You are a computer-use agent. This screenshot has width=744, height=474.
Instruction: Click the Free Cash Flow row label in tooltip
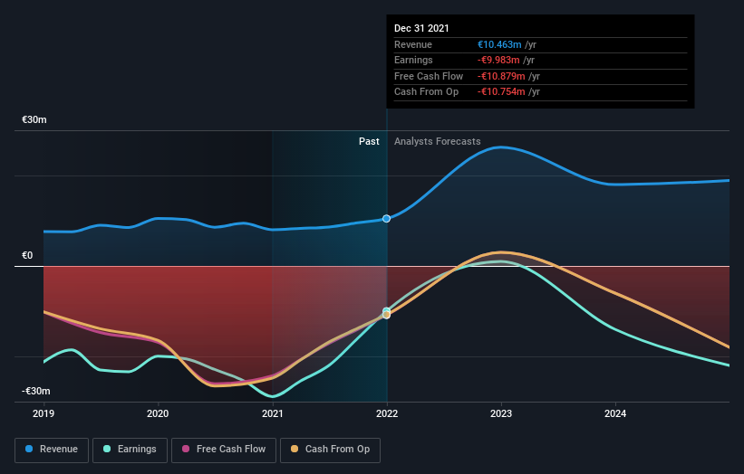[x=429, y=76]
